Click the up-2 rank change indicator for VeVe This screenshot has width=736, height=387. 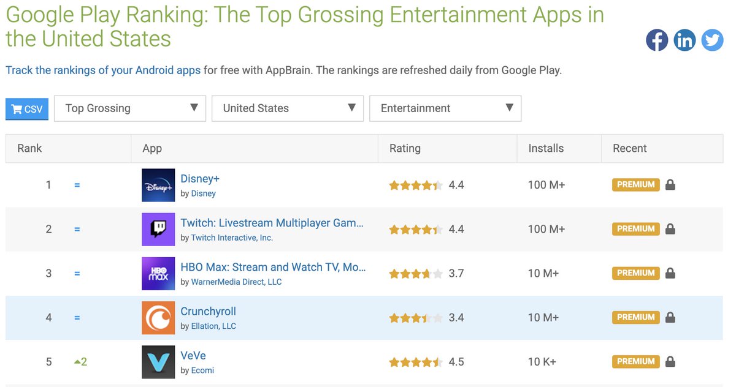[x=80, y=362]
